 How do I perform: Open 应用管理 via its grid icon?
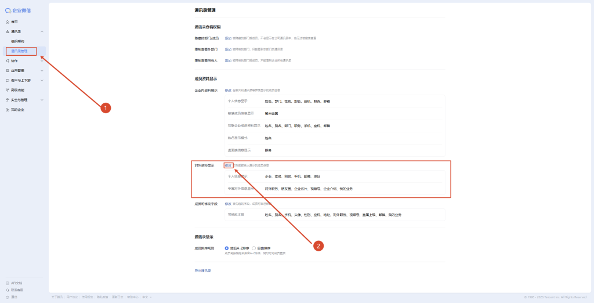click(8, 71)
